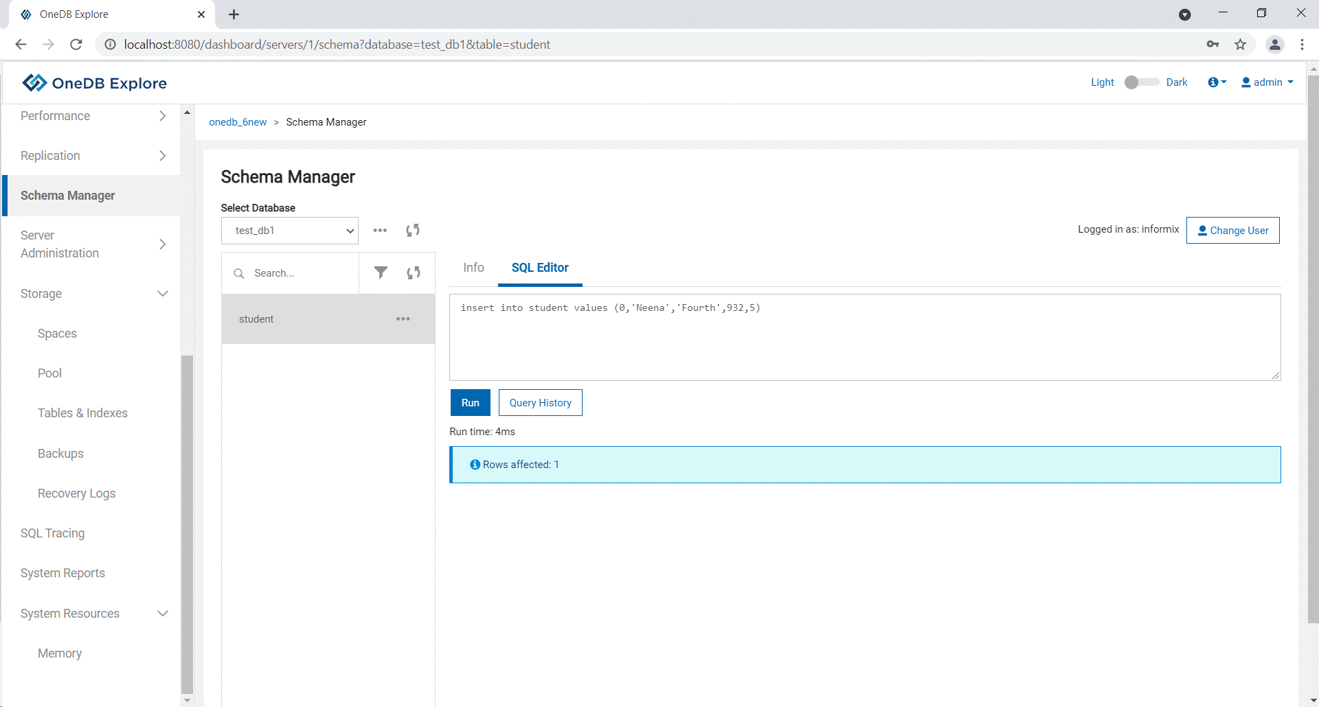
Task: Click the sidebar scrollbar thumb
Action: click(x=187, y=525)
